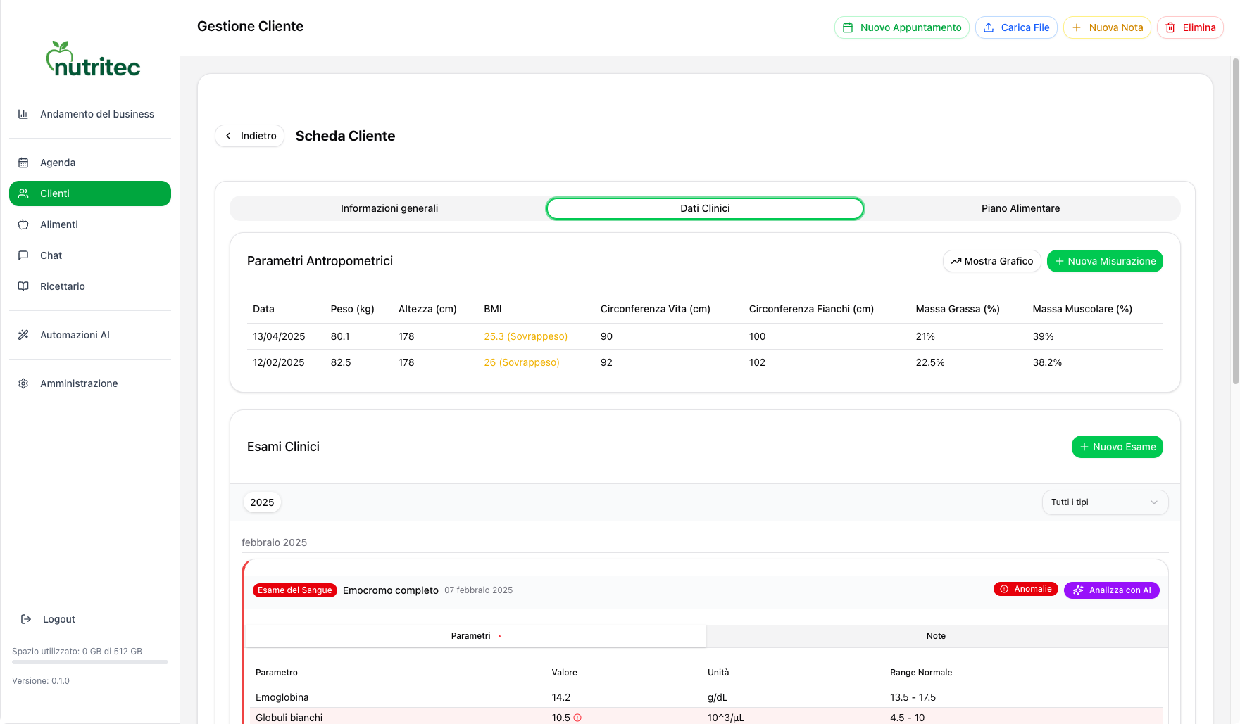Go to Agenda in sidebar
The image size is (1240, 724).
[x=90, y=163]
